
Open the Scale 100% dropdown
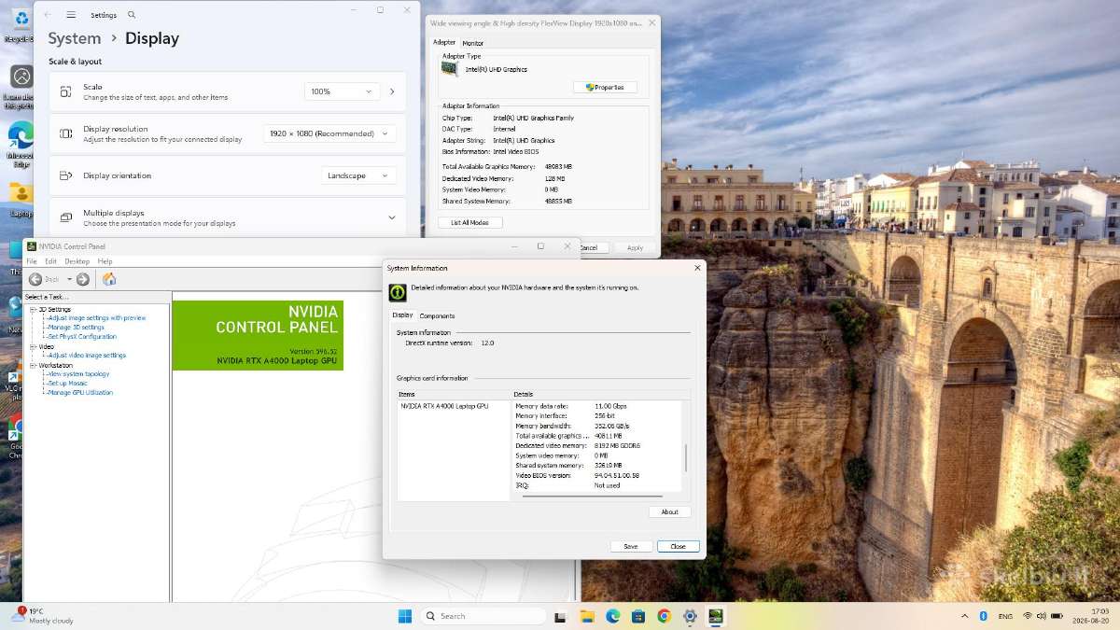click(342, 91)
